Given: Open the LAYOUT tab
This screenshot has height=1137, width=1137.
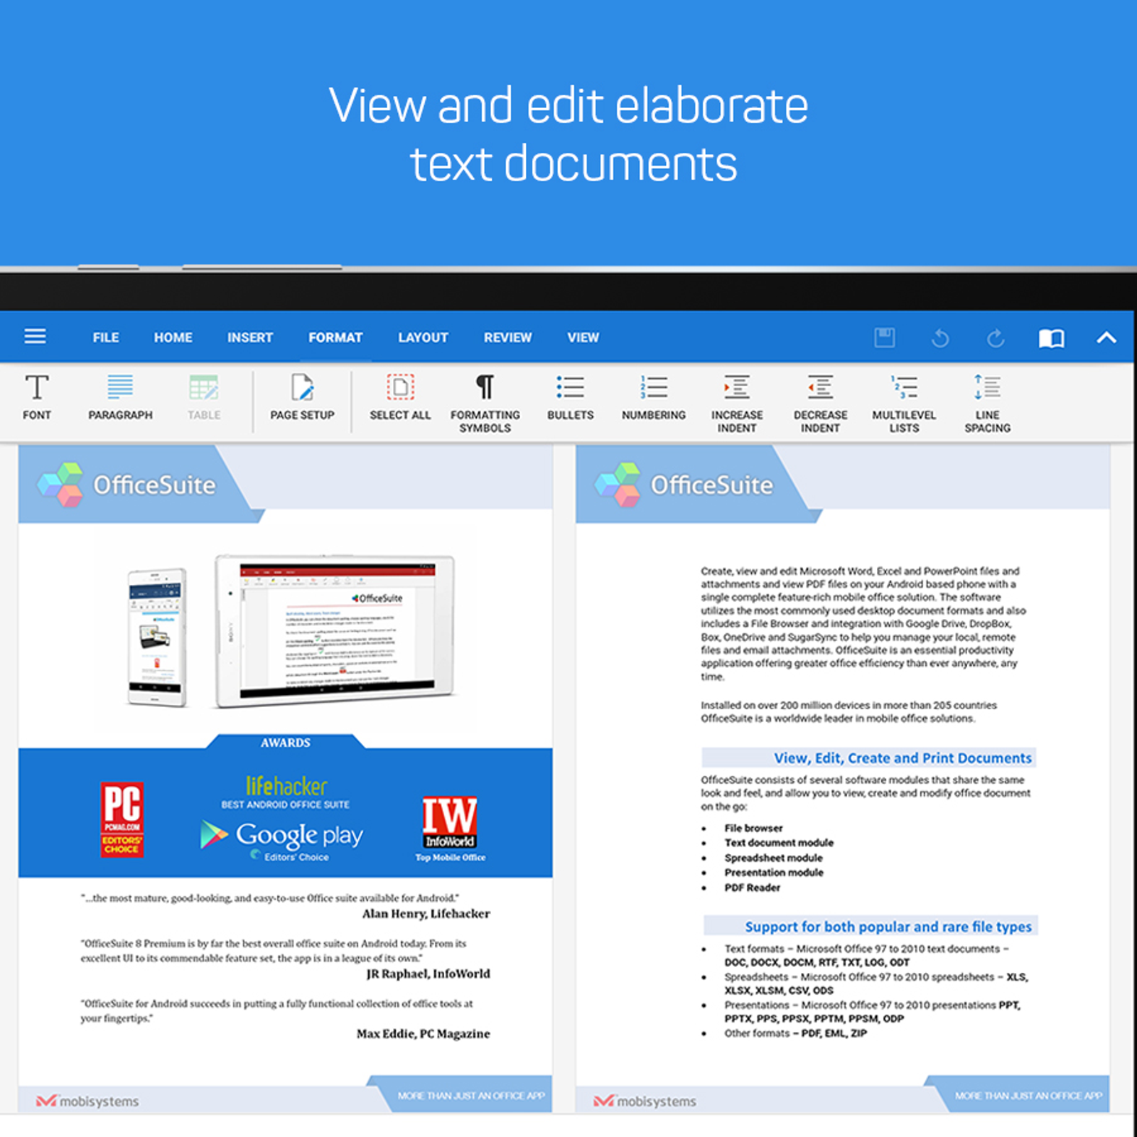Looking at the screenshot, I should 423,338.
